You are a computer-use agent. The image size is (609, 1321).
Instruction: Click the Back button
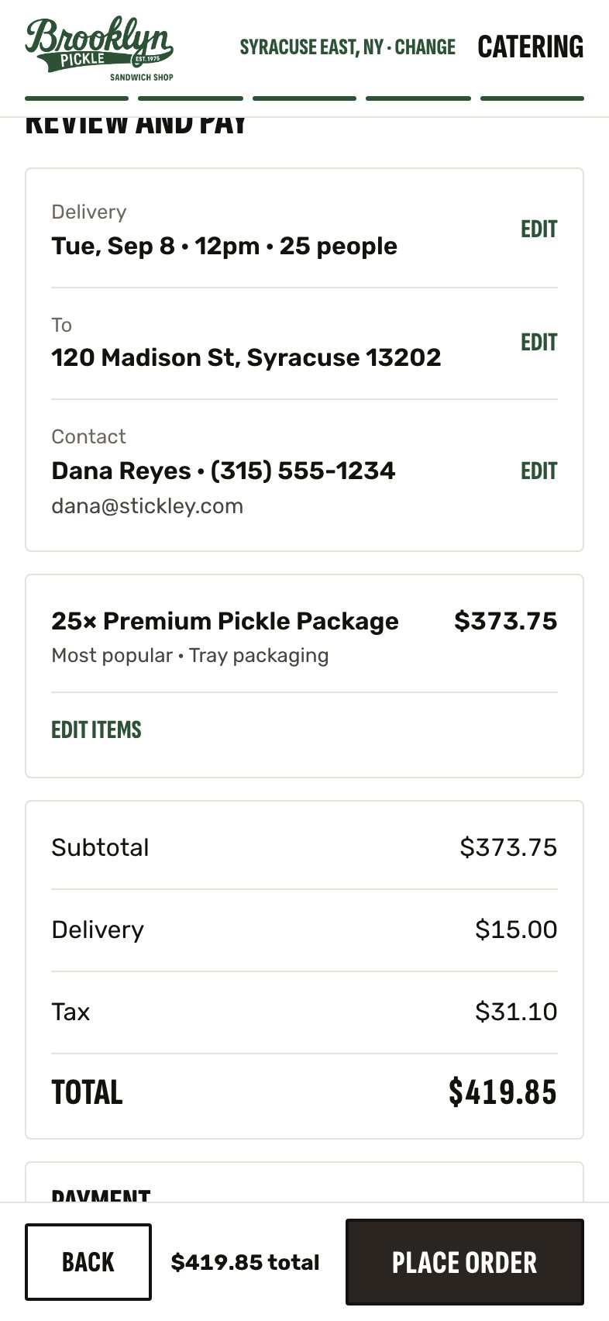[88, 1262]
